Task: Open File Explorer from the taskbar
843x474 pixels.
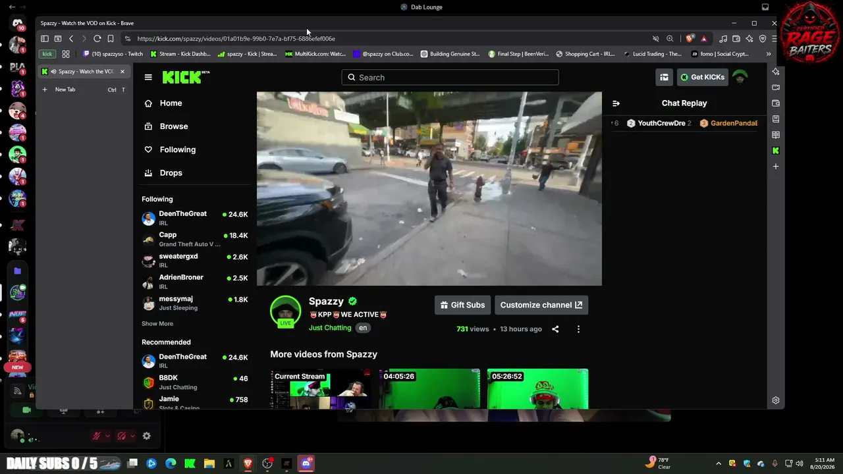Action: point(209,463)
